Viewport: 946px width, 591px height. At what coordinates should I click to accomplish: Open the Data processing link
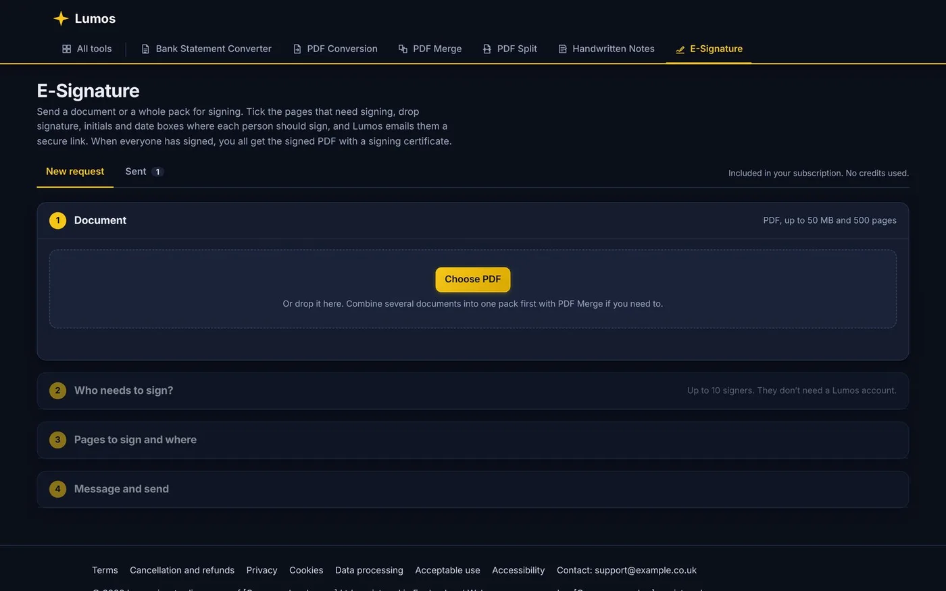[x=369, y=570]
